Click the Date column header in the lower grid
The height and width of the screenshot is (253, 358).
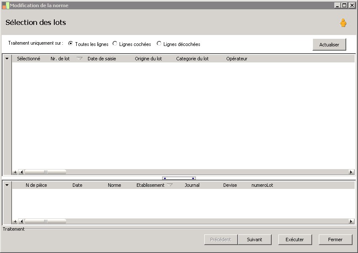point(77,185)
